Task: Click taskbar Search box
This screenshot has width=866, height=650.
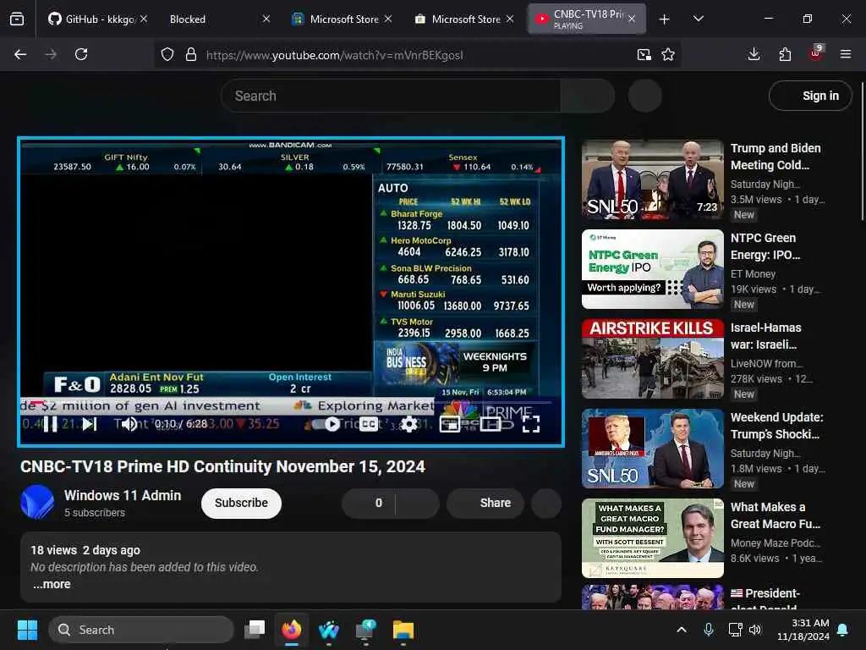Action: pyautogui.click(x=141, y=630)
